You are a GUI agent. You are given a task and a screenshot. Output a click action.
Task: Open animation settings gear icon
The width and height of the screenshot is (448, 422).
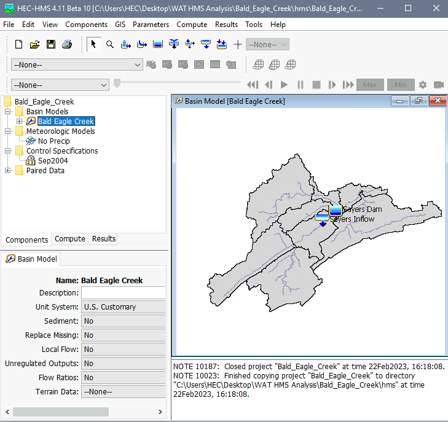[x=423, y=85]
